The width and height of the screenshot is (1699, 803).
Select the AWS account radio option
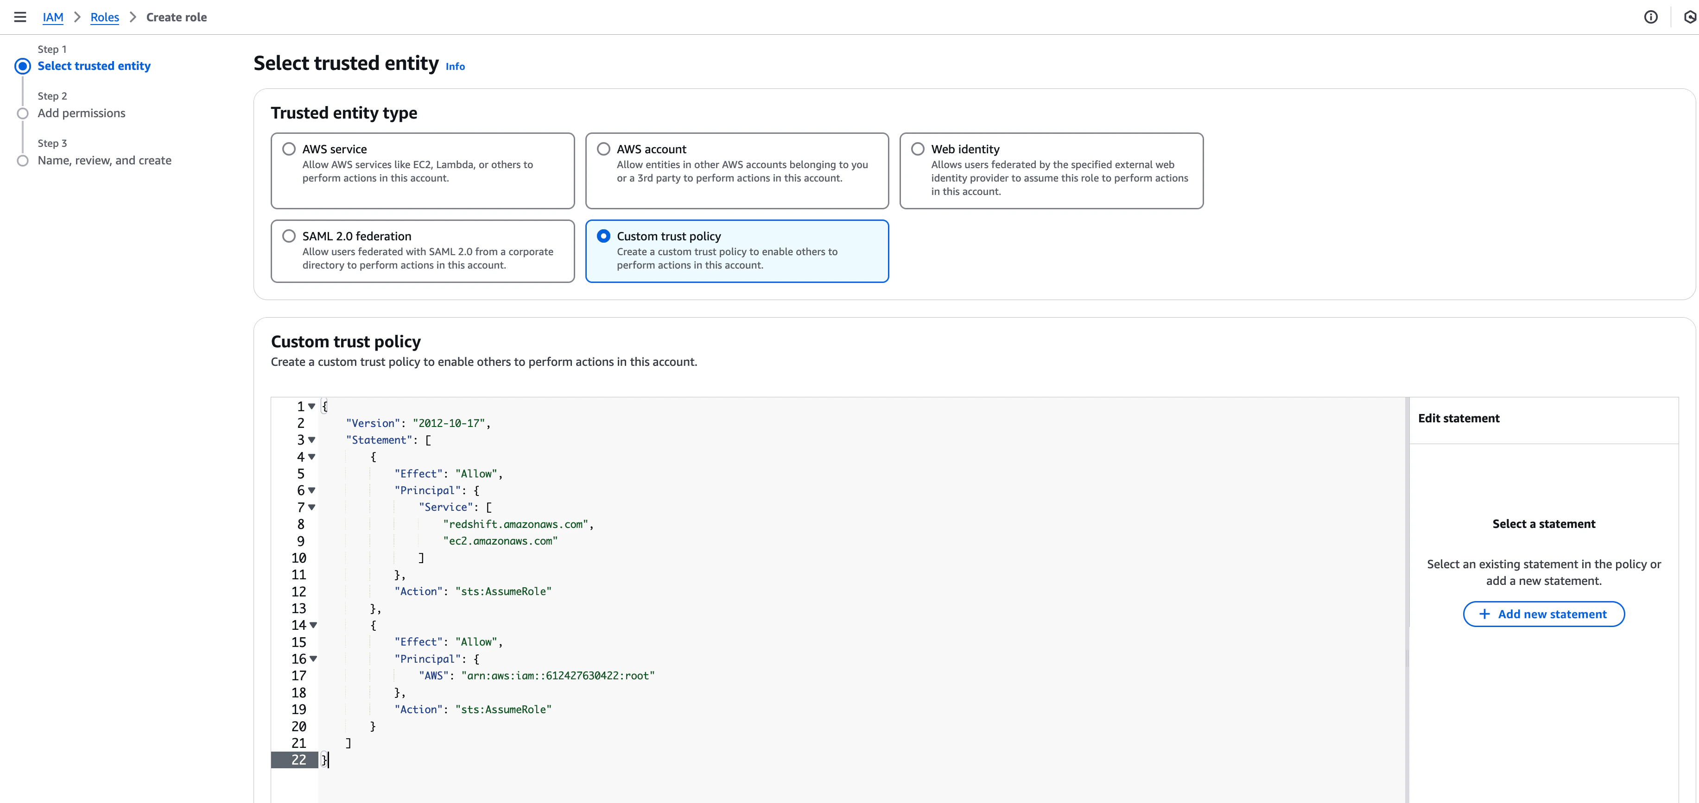[x=603, y=149]
